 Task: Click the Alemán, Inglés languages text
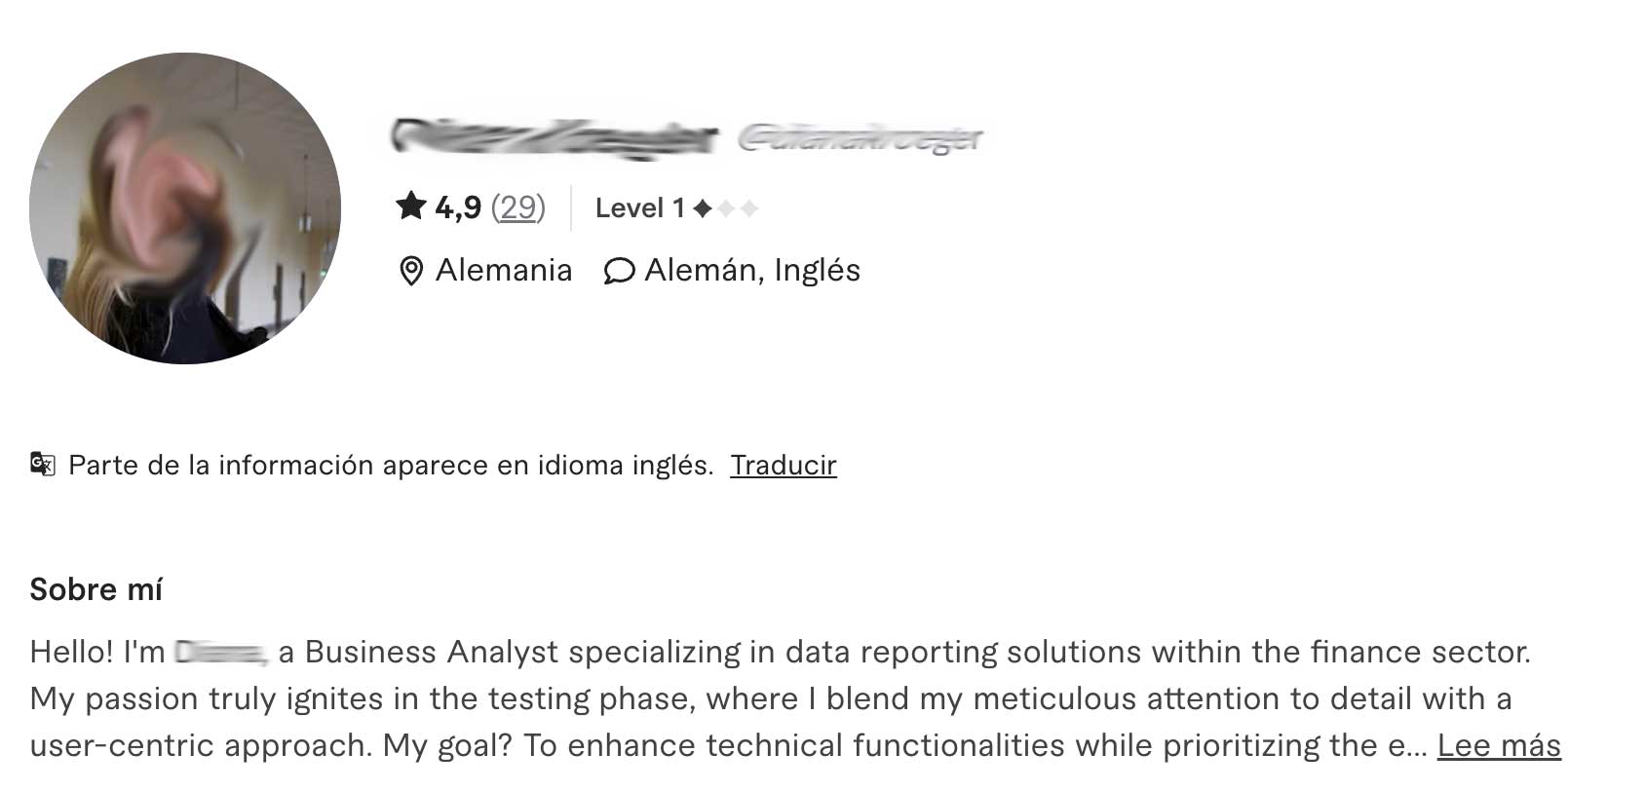coord(752,270)
